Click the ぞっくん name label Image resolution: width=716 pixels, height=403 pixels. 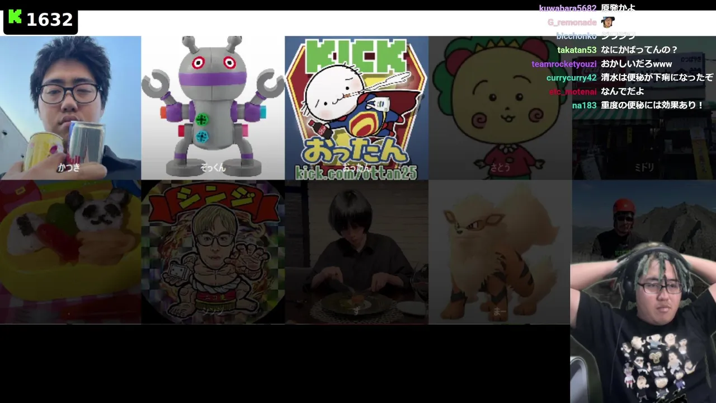click(x=213, y=167)
